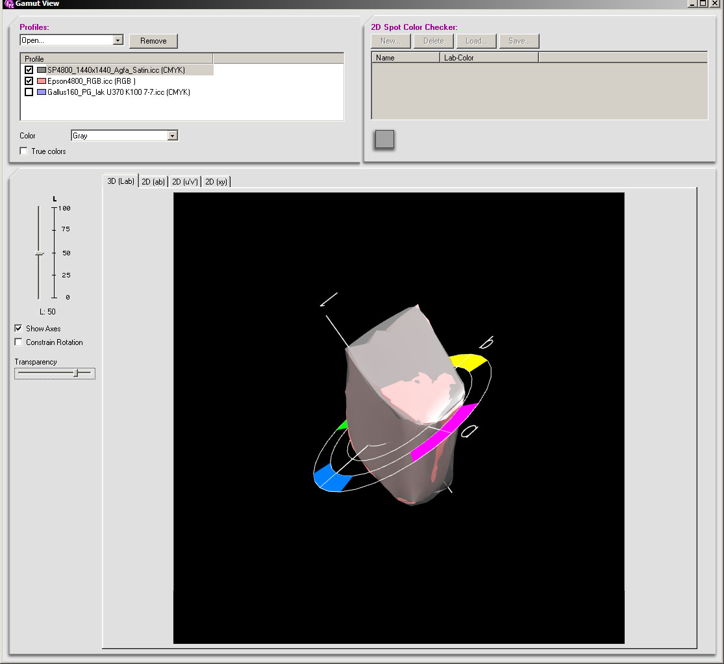Image resolution: width=724 pixels, height=664 pixels.
Task: Open the profiles 'Open...' dropdown
Action: (118, 40)
